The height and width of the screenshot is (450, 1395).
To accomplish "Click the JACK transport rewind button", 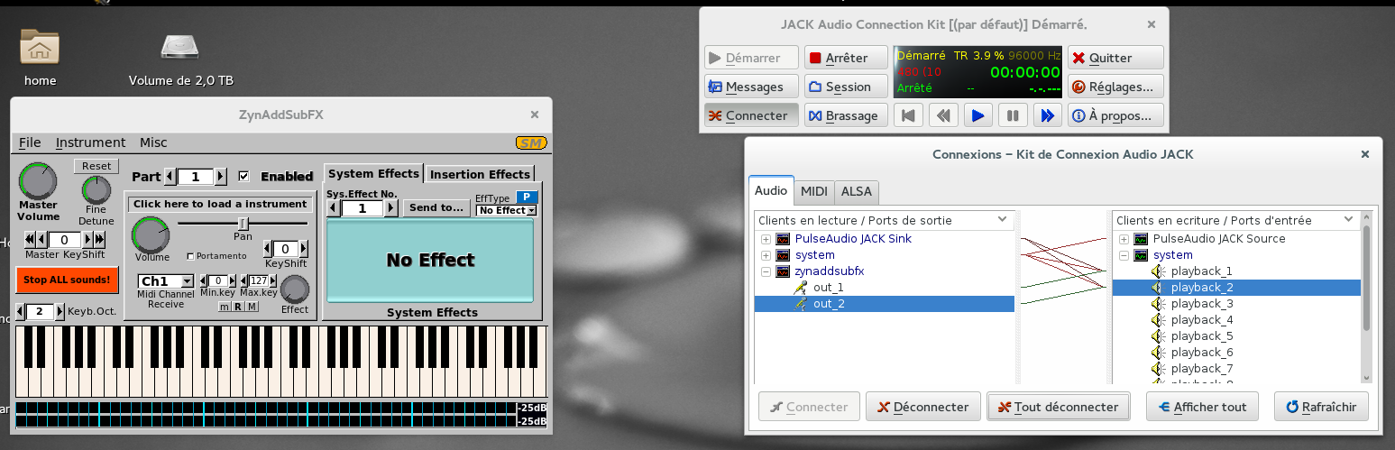I will [944, 115].
